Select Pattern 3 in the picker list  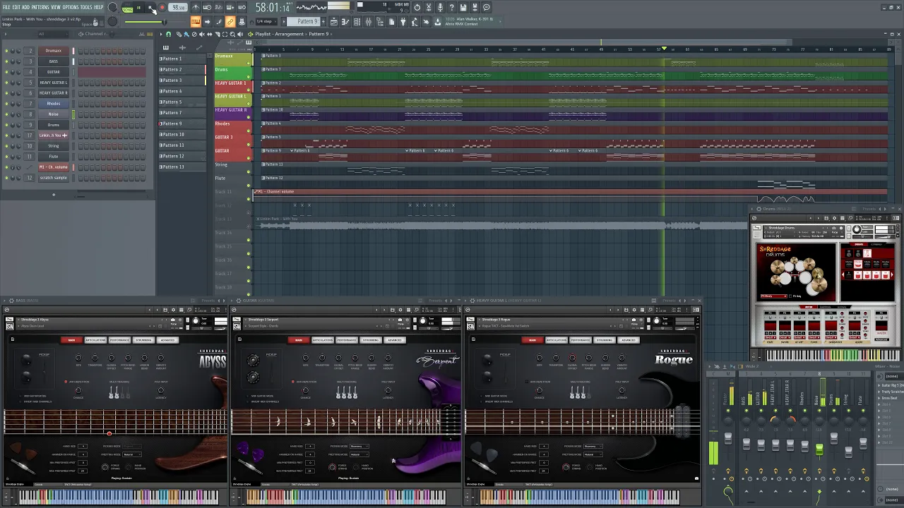click(182, 80)
